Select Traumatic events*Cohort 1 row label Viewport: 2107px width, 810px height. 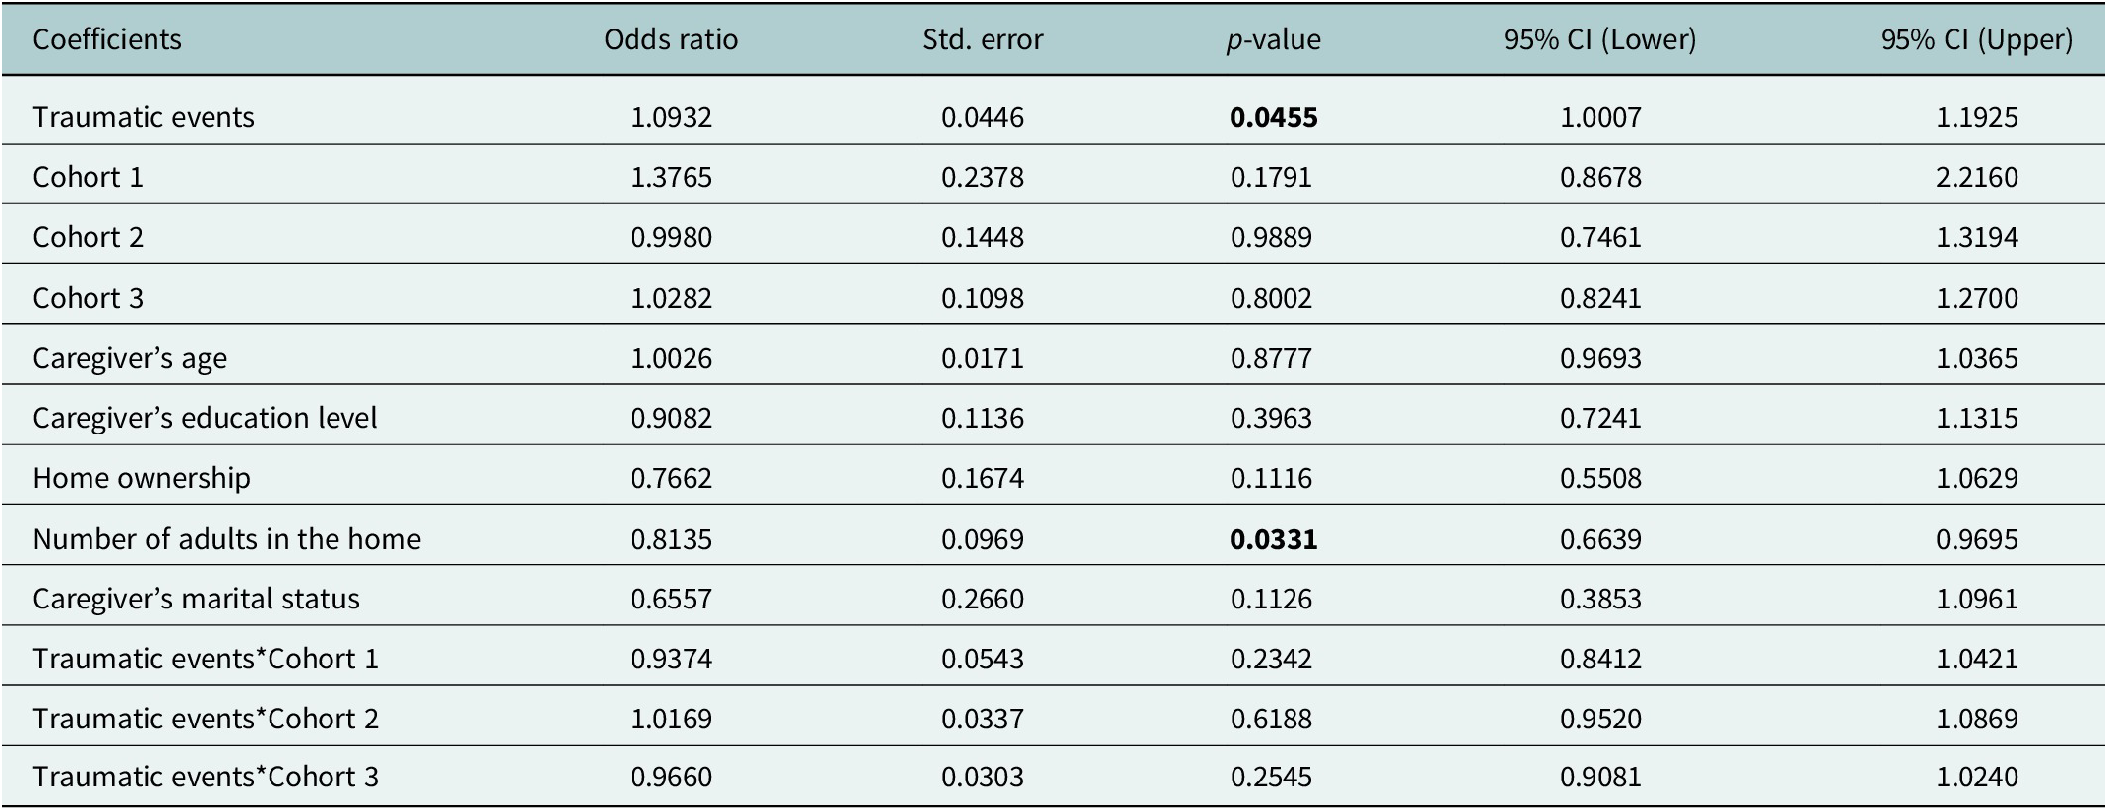click(206, 659)
